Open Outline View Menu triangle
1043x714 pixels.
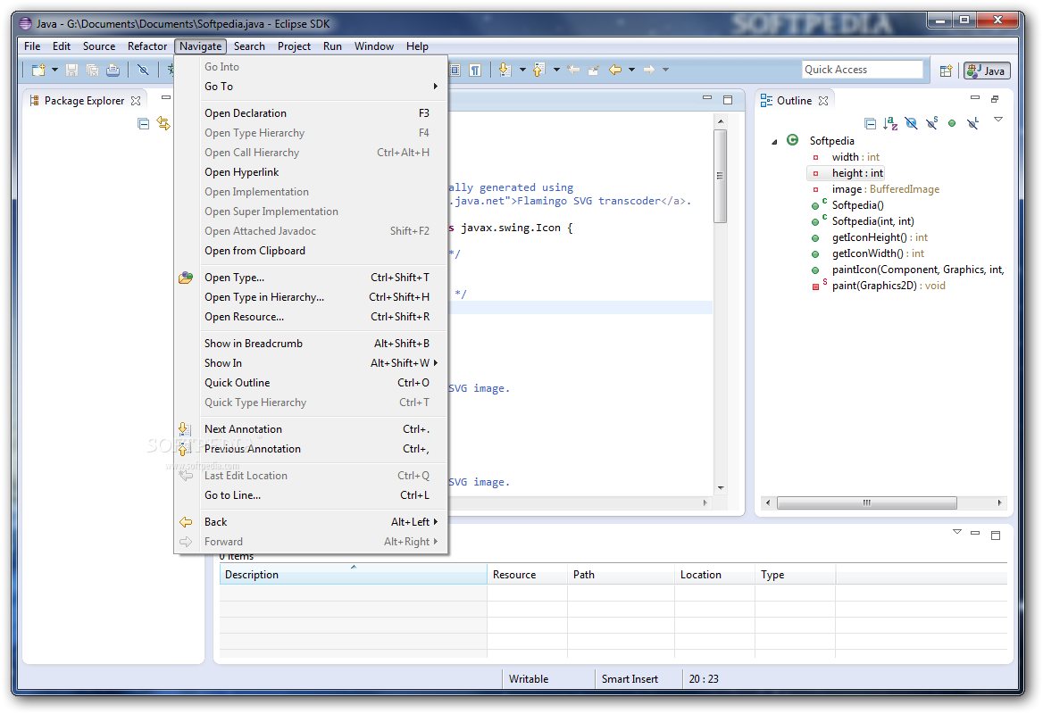[997, 120]
